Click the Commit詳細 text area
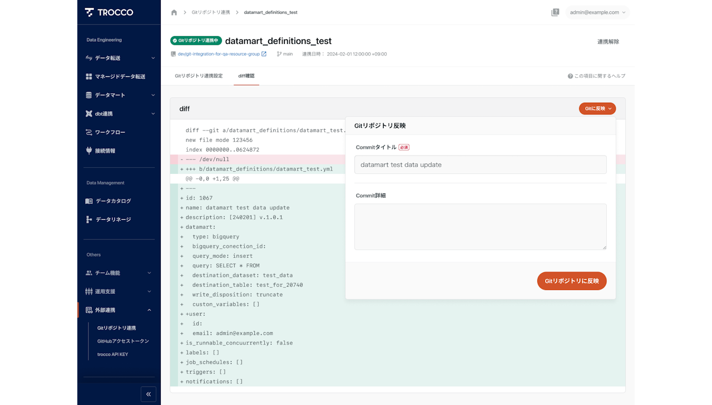Image resolution: width=712 pixels, height=405 pixels. 480,227
